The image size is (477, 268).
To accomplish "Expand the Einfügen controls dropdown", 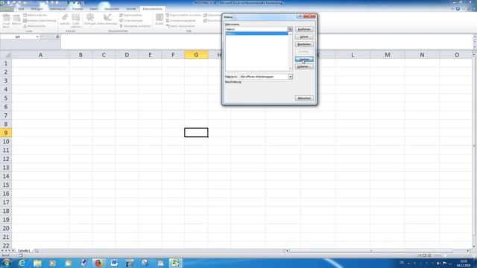I will click(90, 20).
